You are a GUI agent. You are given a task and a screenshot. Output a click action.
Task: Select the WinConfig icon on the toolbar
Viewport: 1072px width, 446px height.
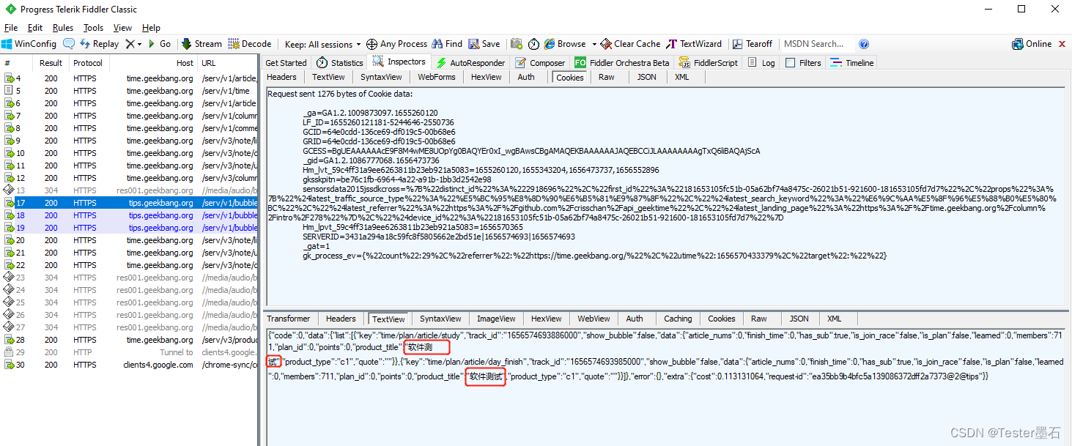pos(7,43)
